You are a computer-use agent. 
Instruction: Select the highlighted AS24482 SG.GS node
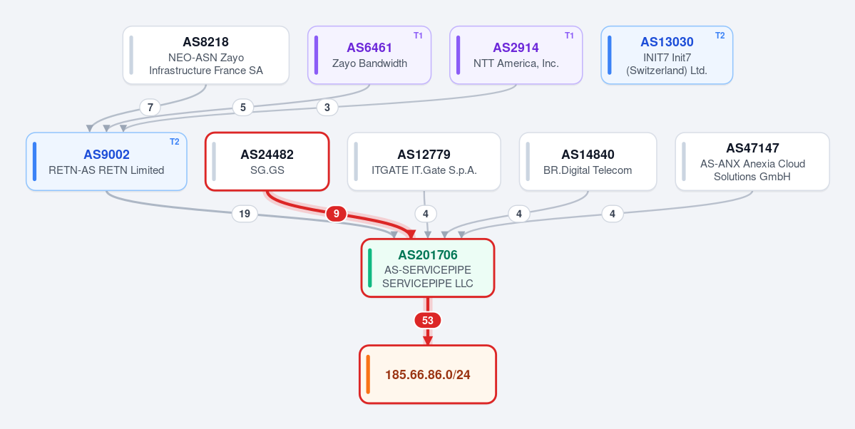tap(267, 161)
